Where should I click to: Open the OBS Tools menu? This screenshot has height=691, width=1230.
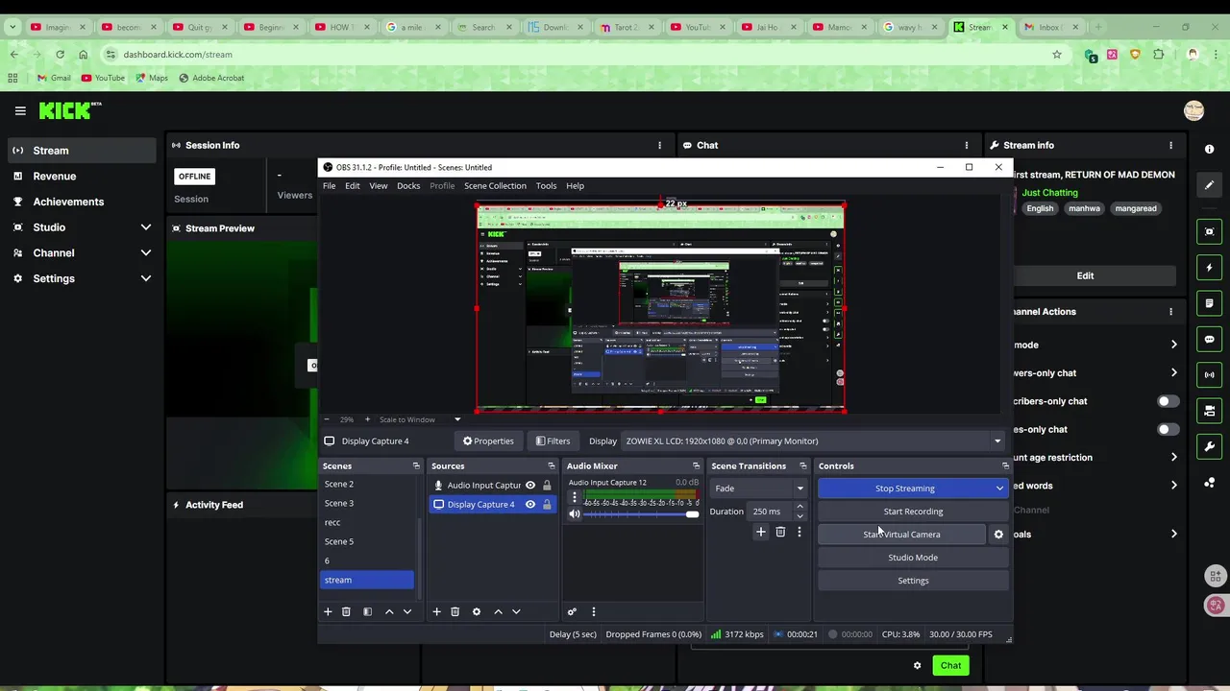click(x=546, y=186)
